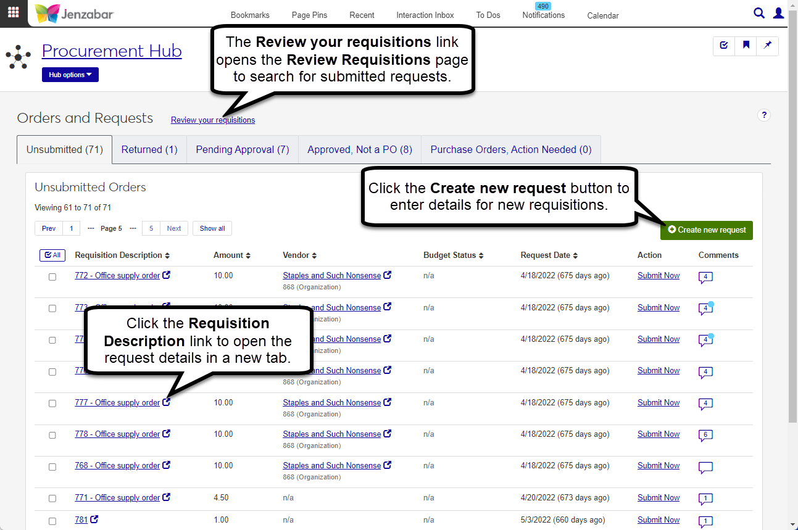Image resolution: width=798 pixels, height=530 pixels.
Task: Open comments icon for requisition 778
Action: (705, 435)
